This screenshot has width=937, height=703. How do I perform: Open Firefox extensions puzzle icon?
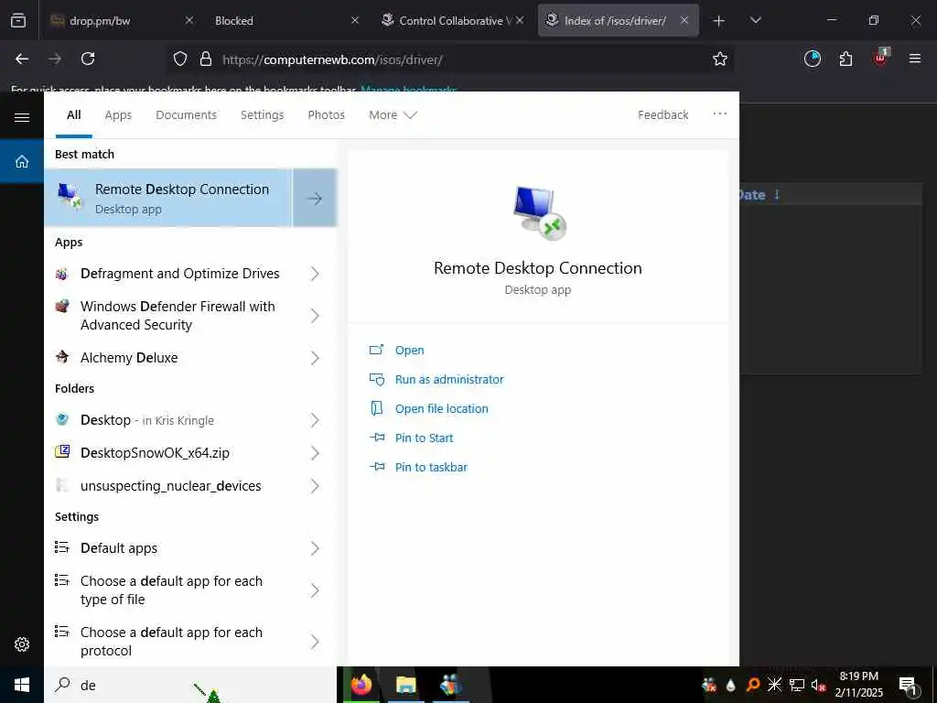pos(845,59)
